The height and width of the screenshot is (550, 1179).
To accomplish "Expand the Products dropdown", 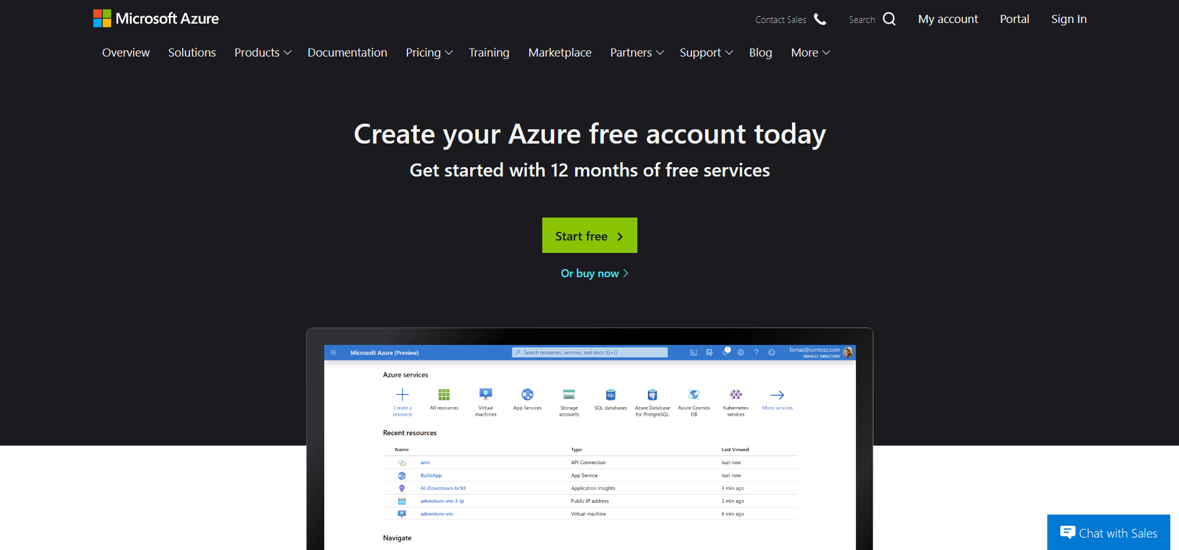I will (x=263, y=53).
